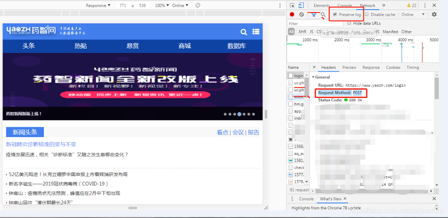Filter requests by JS type
Viewport: 448px width, 218px height.
pyautogui.click(x=311, y=32)
